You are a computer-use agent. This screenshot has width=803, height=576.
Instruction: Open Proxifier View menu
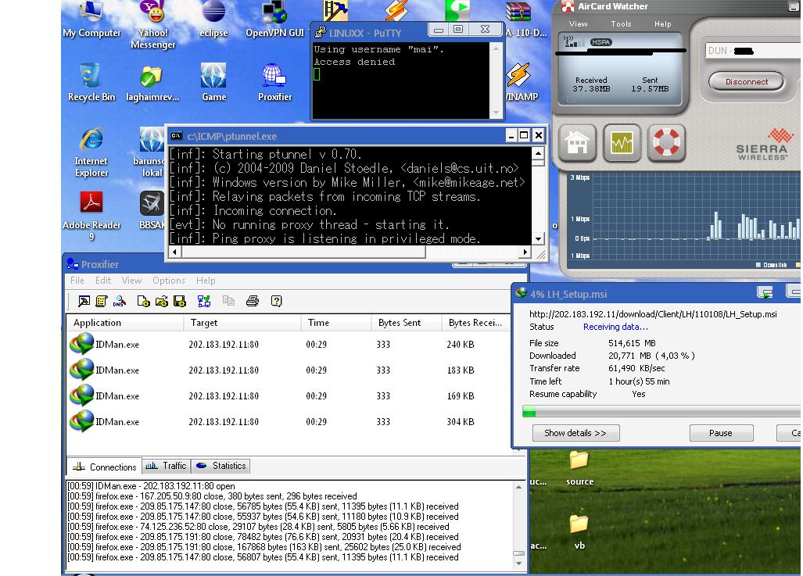tap(131, 281)
